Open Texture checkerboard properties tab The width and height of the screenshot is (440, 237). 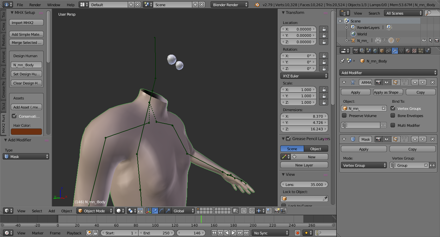pyautogui.click(x=414, y=51)
